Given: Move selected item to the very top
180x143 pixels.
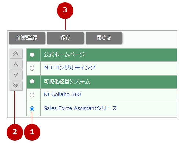Looking at the screenshot, I should (x=16, y=53).
